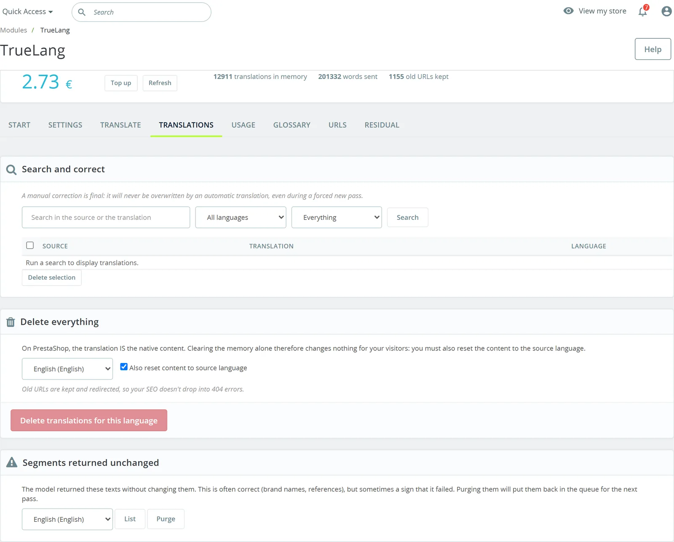Focus the top Search input field
674x542 pixels.
pyautogui.click(x=142, y=12)
